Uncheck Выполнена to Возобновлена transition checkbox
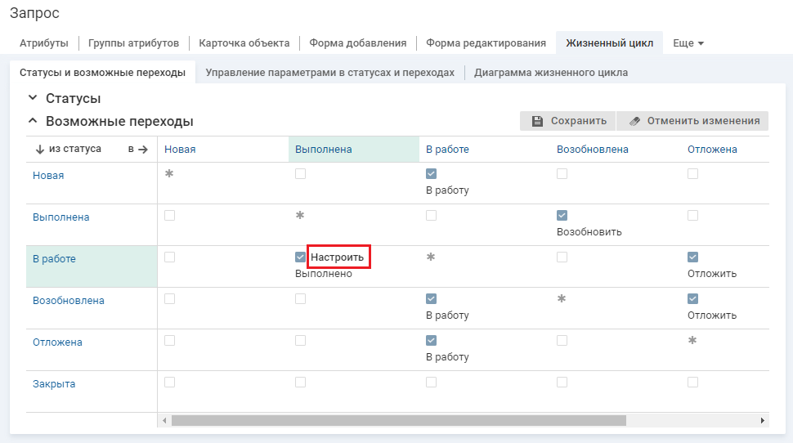This screenshot has width=793, height=443. (x=562, y=216)
